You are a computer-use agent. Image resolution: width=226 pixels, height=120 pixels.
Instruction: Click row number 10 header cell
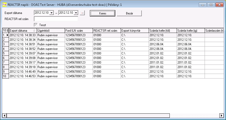[x=6, y=76]
